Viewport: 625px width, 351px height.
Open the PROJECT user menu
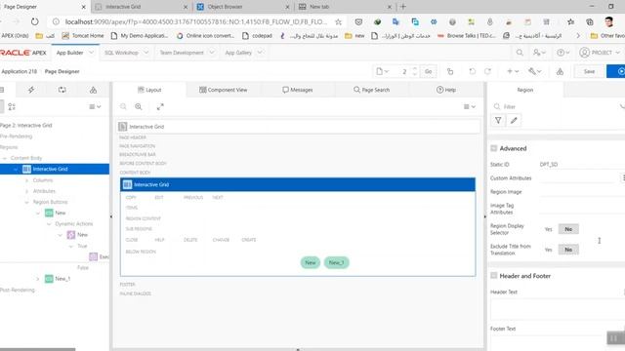[x=600, y=53]
